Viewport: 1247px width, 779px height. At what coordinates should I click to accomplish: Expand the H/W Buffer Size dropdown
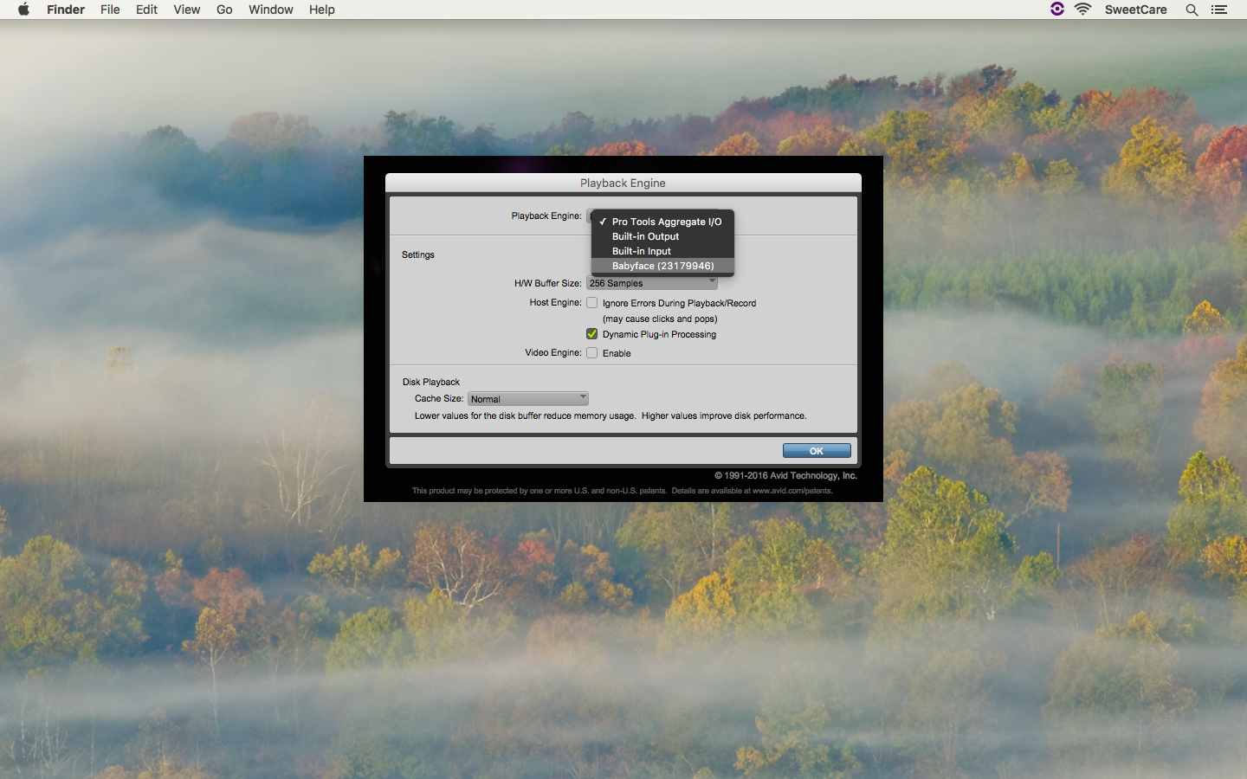[x=651, y=283]
